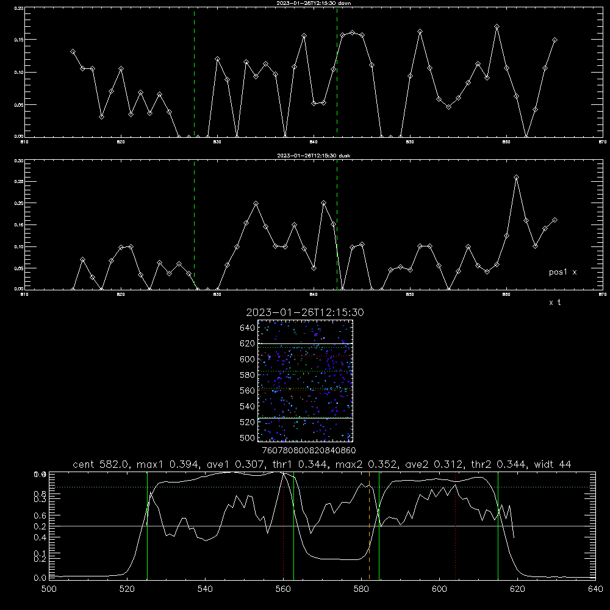Click the top plot title ending in "dawn"

click(314, 3)
